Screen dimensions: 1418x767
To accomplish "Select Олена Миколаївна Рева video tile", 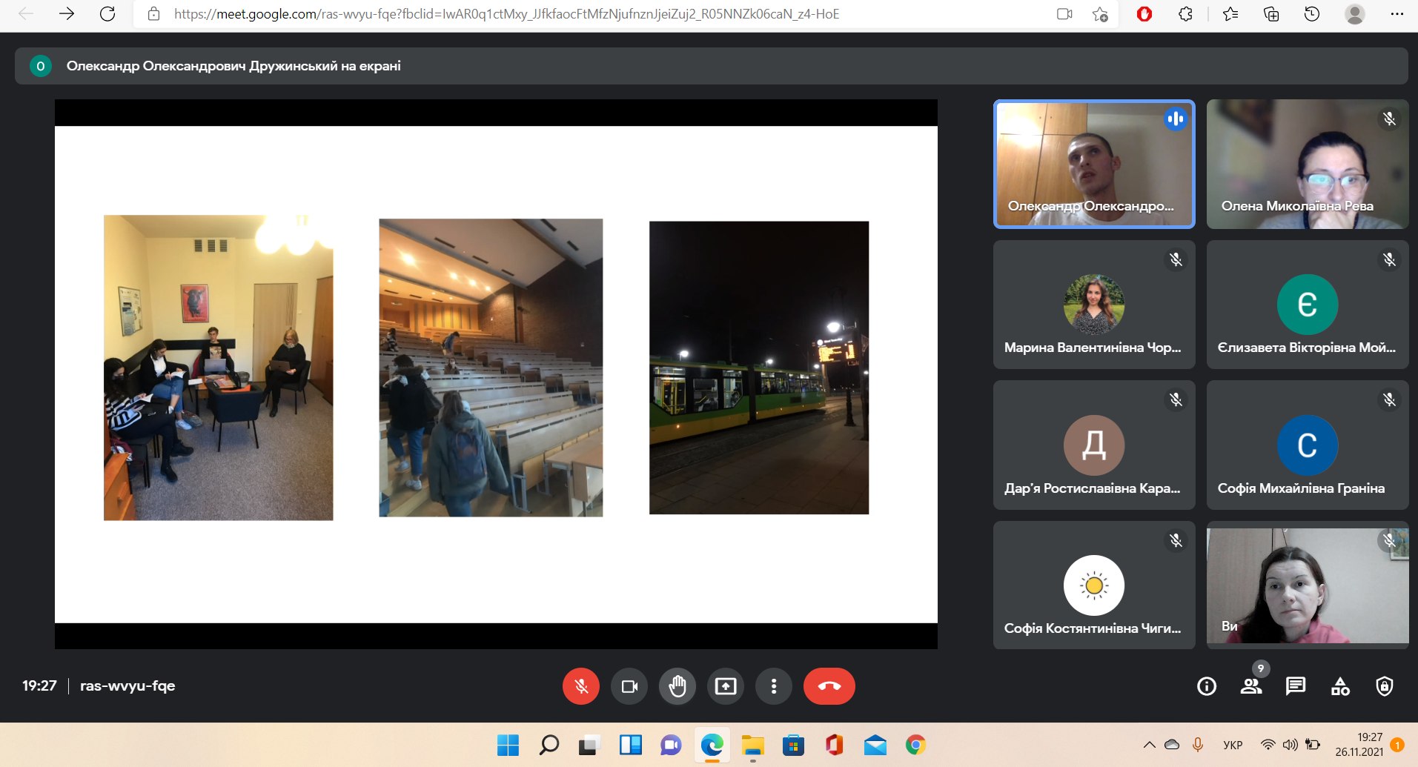I will pyautogui.click(x=1307, y=164).
